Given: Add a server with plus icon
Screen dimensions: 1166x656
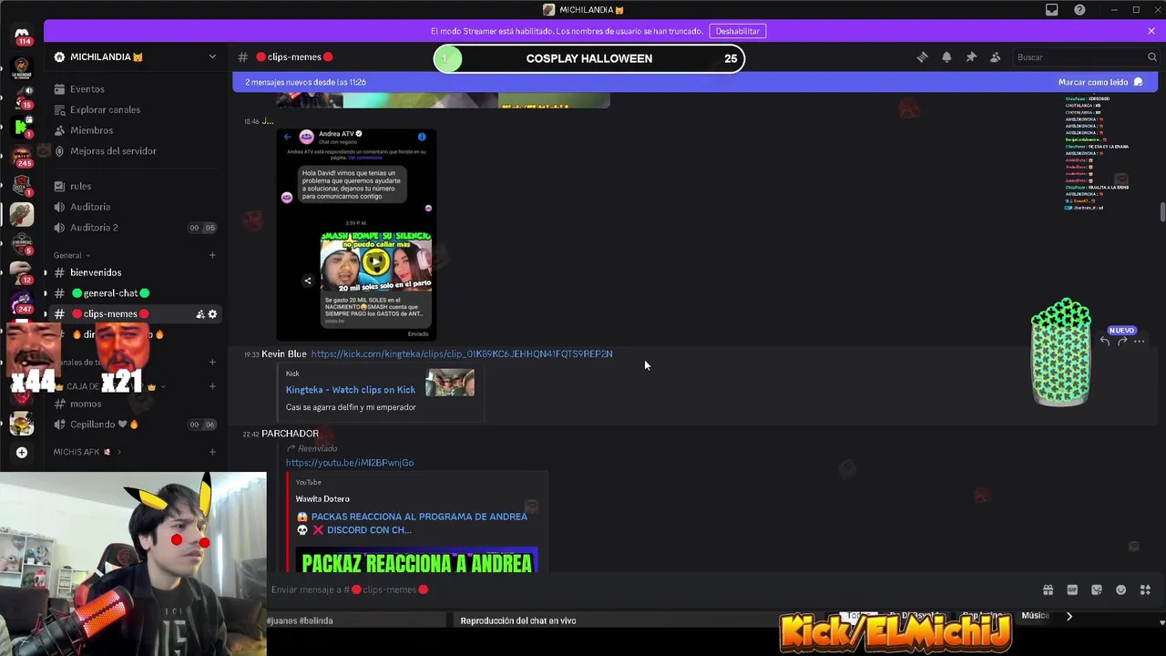Looking at the screenshot, I should pyautogui.click(x=22, y=453).
